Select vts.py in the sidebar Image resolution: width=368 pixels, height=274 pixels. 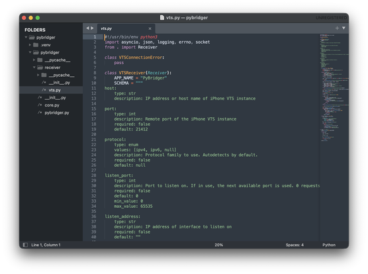[54, 90]
